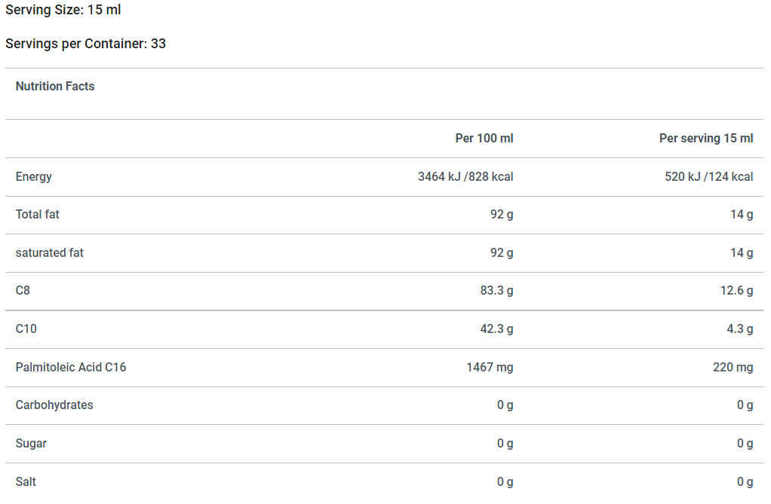Click the 220 mg per-serving value
Image resolution: width=771 pixels, height=504 pixels.
pos(733,368)
